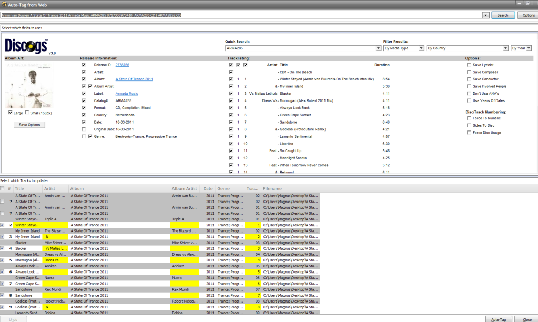Click the Auto-Tag from Web title icon
538x322 pixels.
pos(4,3)
